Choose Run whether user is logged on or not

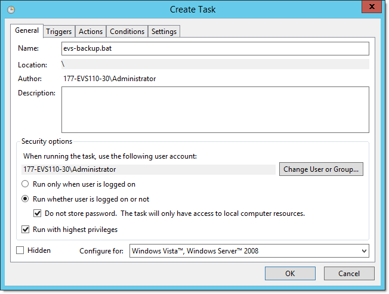pyautogui.click(x=26, y=199)
